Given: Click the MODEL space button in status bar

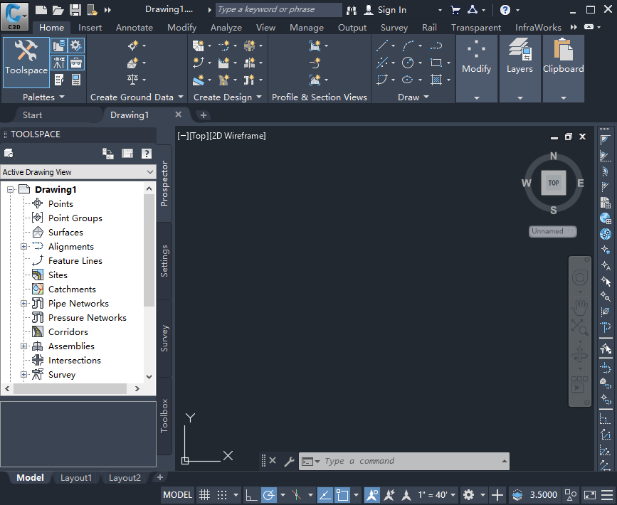Looking at the screenshot, I should [x=178, y=495].
